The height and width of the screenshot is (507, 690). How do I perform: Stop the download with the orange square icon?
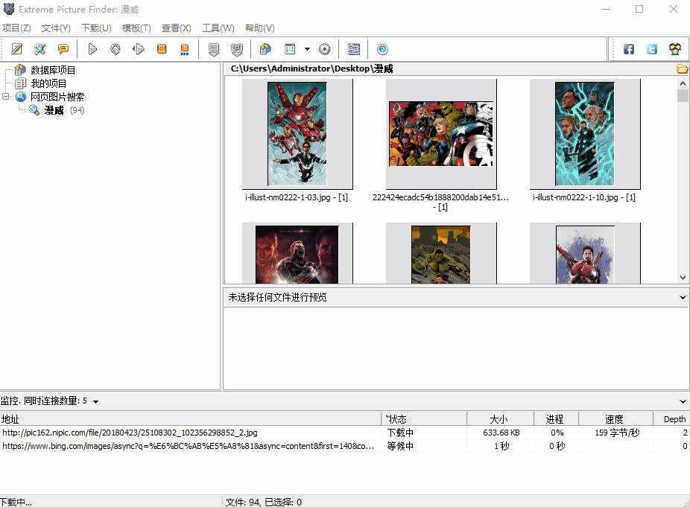pos(162,49)
